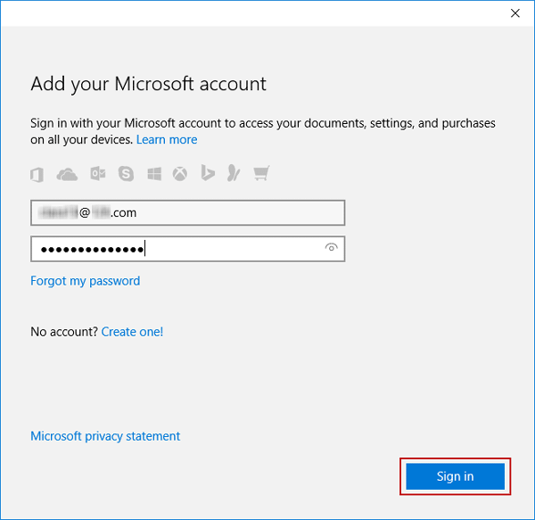The width and height of the screenshot is (535, 520).
Task: Click the Windows logo icon
Action: coord(154,174)
